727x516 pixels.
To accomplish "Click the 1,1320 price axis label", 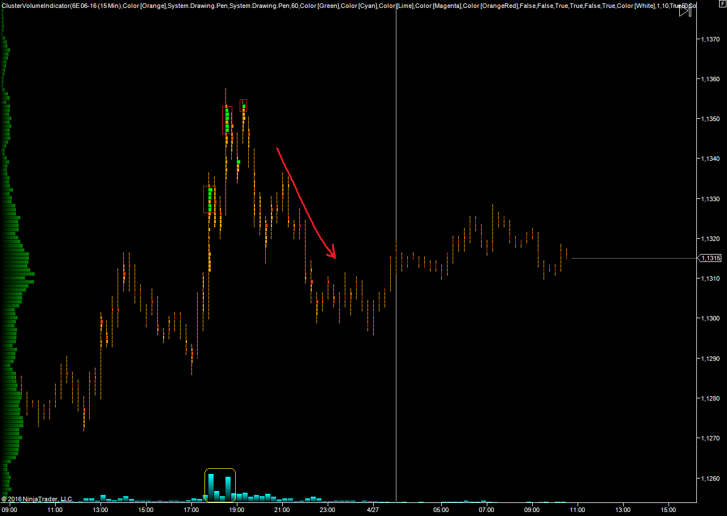I will (710, 239).
